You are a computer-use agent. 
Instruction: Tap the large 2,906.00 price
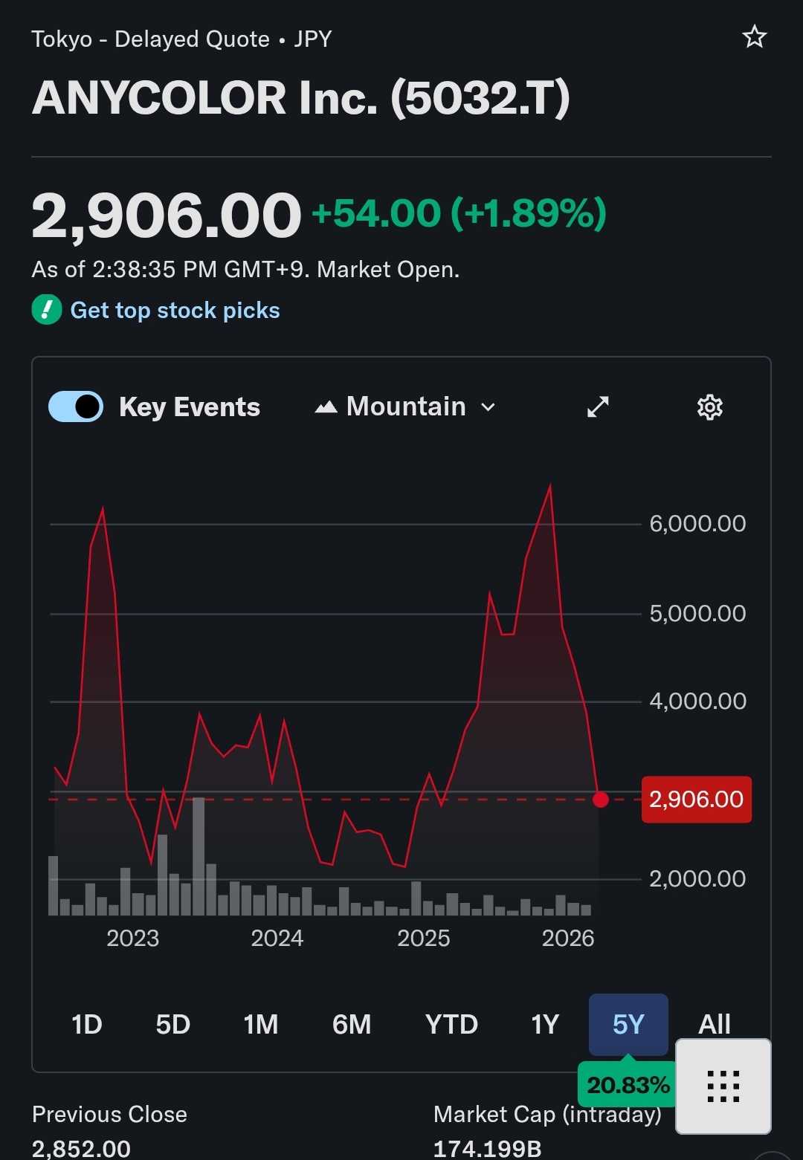[x=166, y=216]
